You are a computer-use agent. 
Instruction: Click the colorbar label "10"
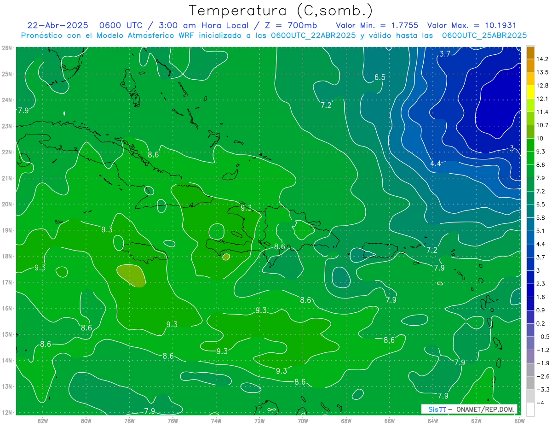[539, 139]
